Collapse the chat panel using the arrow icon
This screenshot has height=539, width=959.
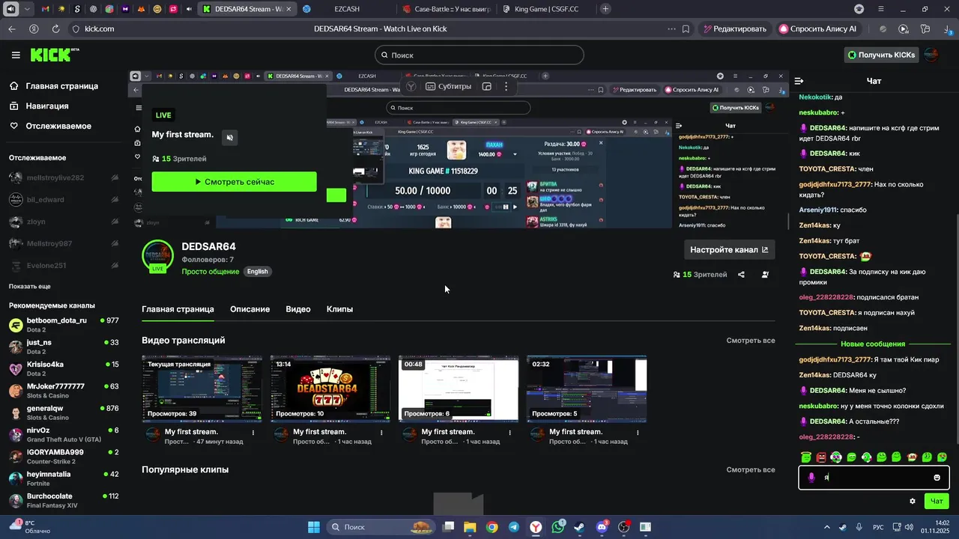click(799, 81)
